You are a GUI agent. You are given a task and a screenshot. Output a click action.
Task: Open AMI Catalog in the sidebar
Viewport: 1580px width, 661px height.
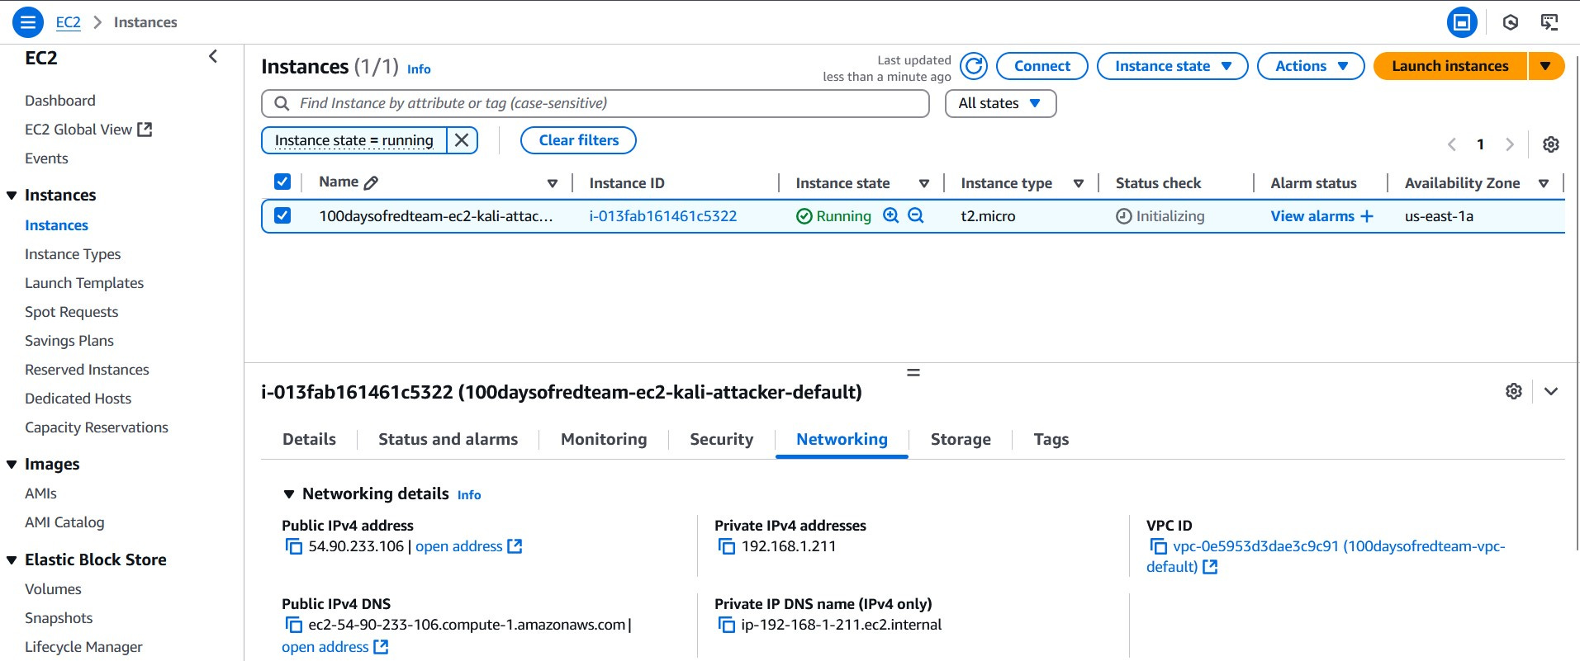point(64,522)
